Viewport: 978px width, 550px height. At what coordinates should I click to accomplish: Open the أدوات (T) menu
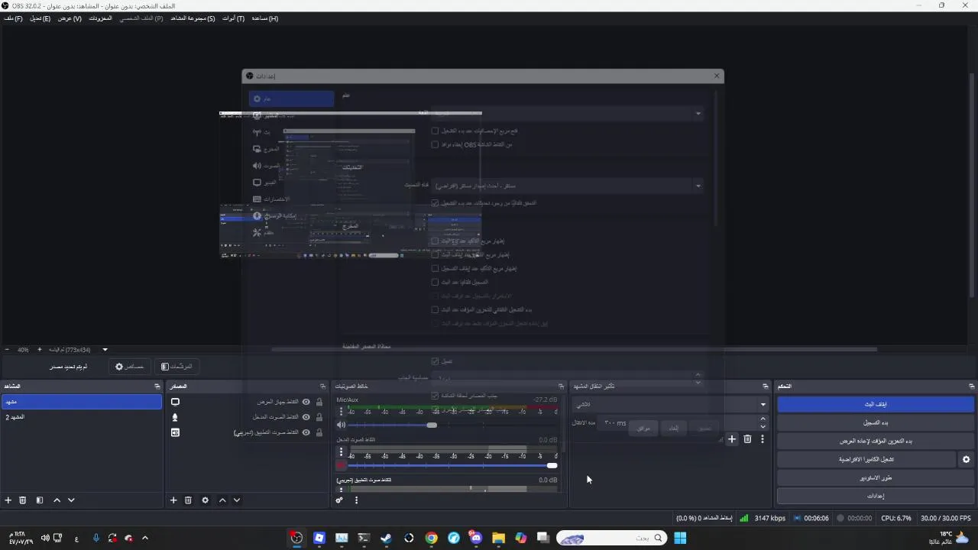[x=233, y=18]
